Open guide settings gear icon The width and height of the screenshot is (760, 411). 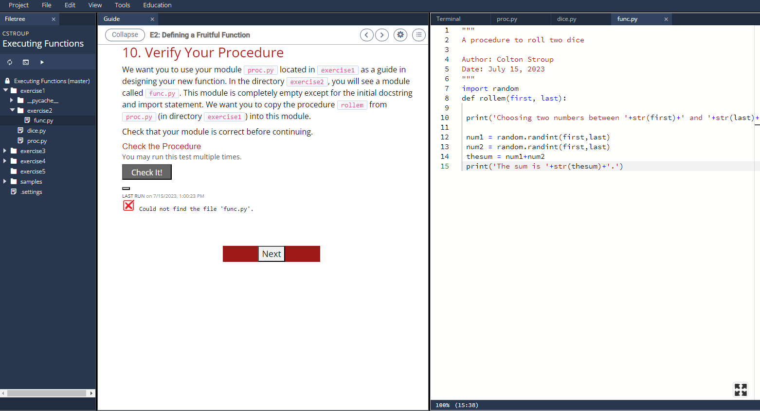pos(400,35)
